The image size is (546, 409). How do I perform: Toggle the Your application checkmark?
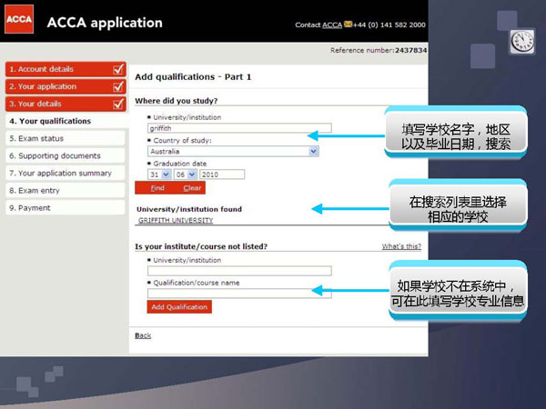118,86
